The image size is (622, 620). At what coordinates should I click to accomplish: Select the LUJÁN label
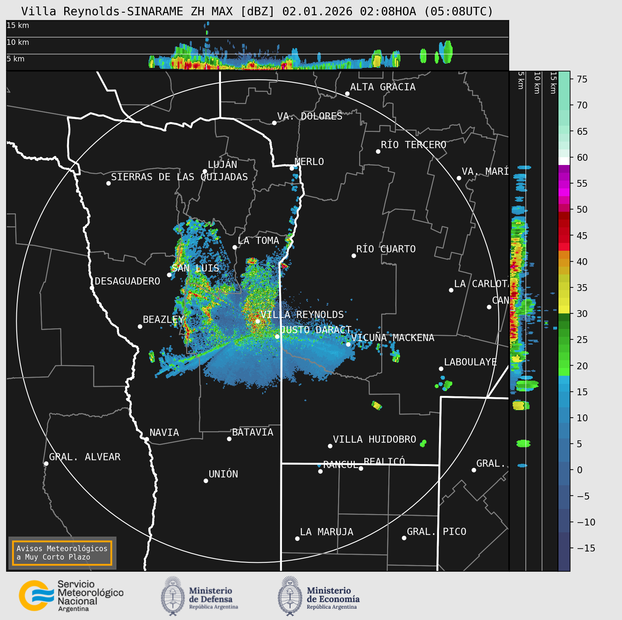click(x=222, y=165)
